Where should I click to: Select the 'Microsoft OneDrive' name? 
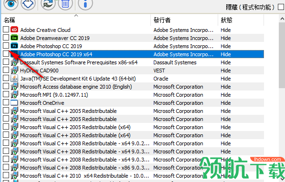click(42, 103)
